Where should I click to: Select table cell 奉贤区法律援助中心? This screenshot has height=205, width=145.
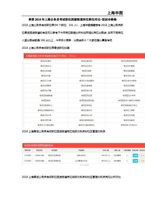coord(46,110)
